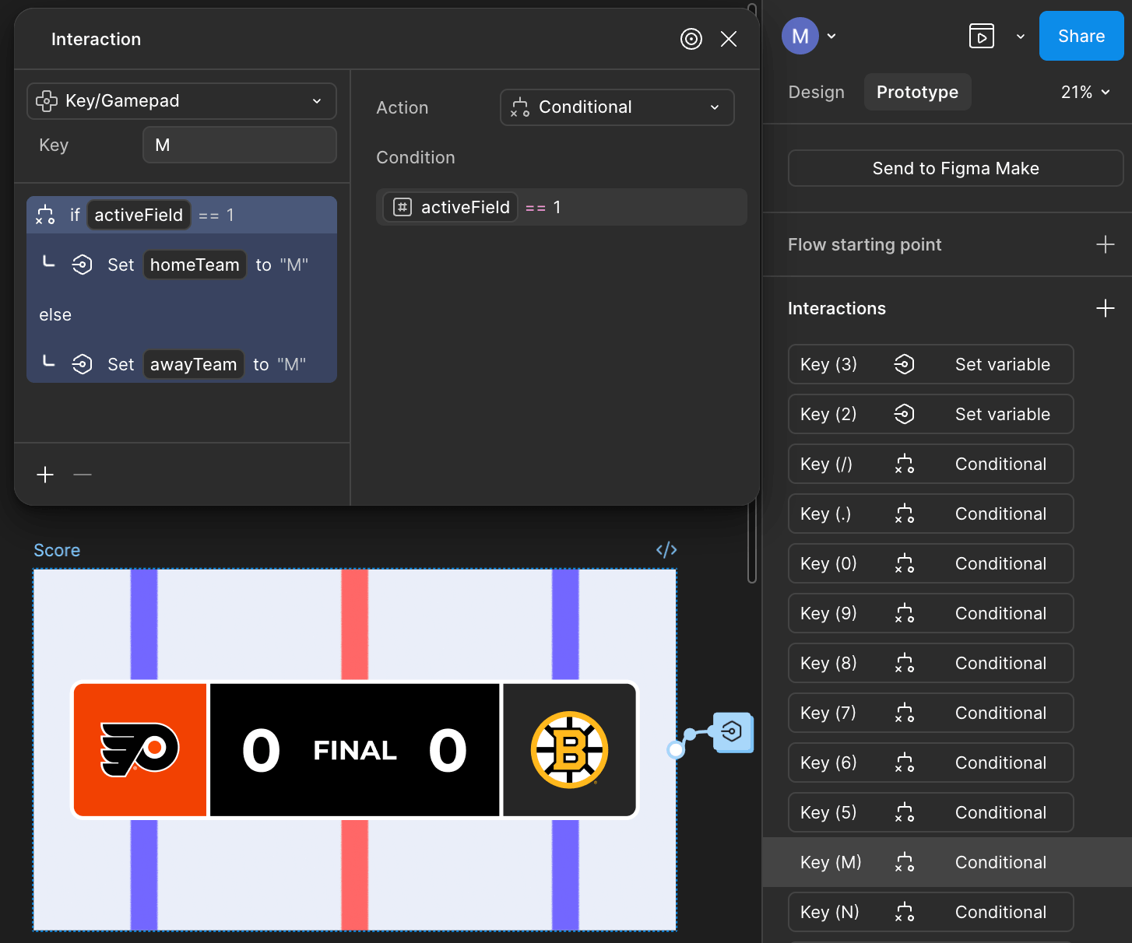Viewport: 1132px width, 943px height.
Task: Select the Key (.) Conditional interaction
Action: tap(930, 514)
